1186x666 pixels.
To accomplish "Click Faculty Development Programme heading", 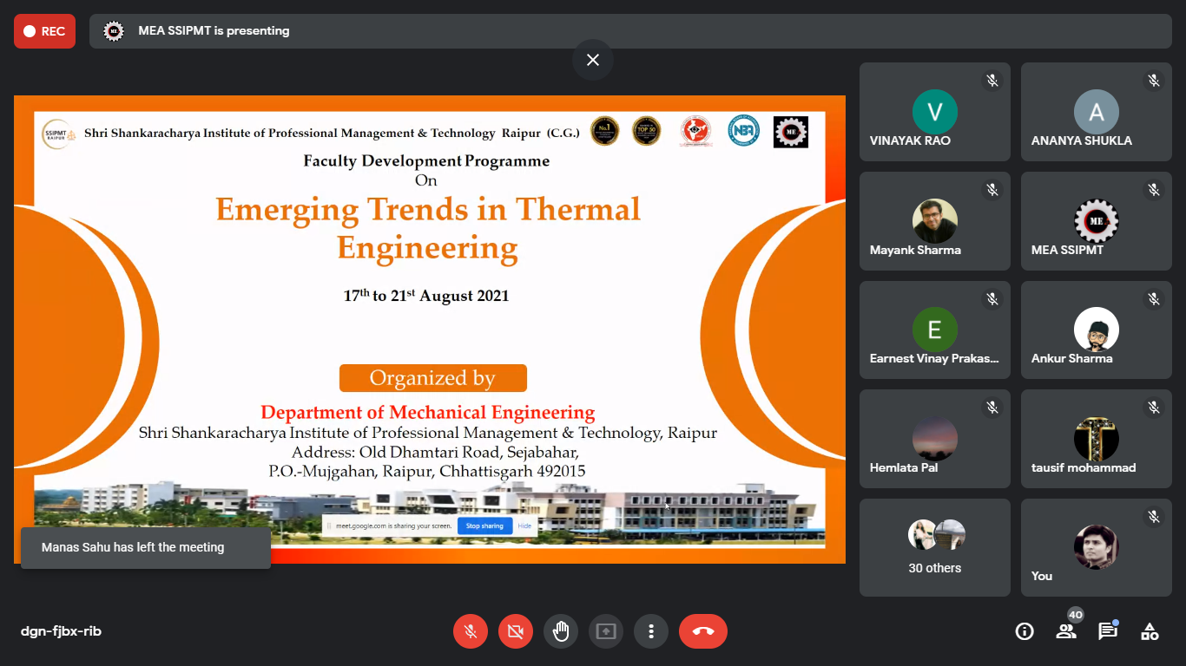I will (426, 160).
